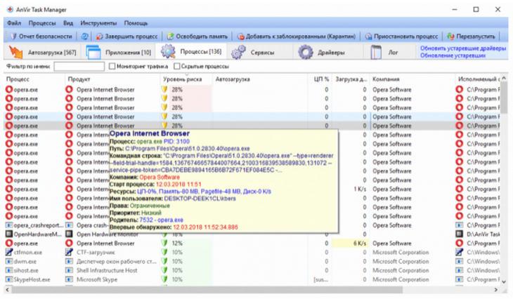Image resolution: width=513 pixels, height=299 pixels.
Task: Open the security report shield icon
Action: pos(13,36)
